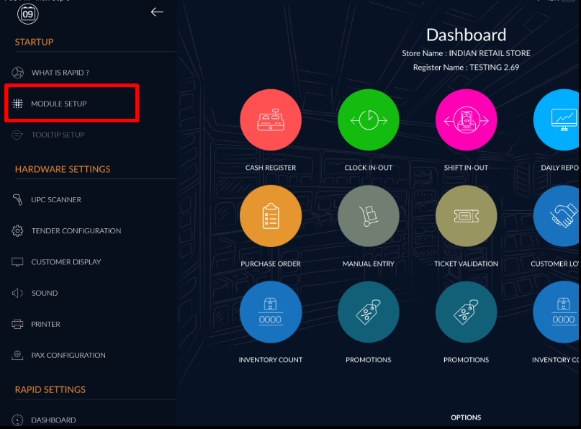Image resolution: width=581 pixels, height=429 pixels.
Task: Click the Customer Loyalty handshake icon
Action: 559,215
